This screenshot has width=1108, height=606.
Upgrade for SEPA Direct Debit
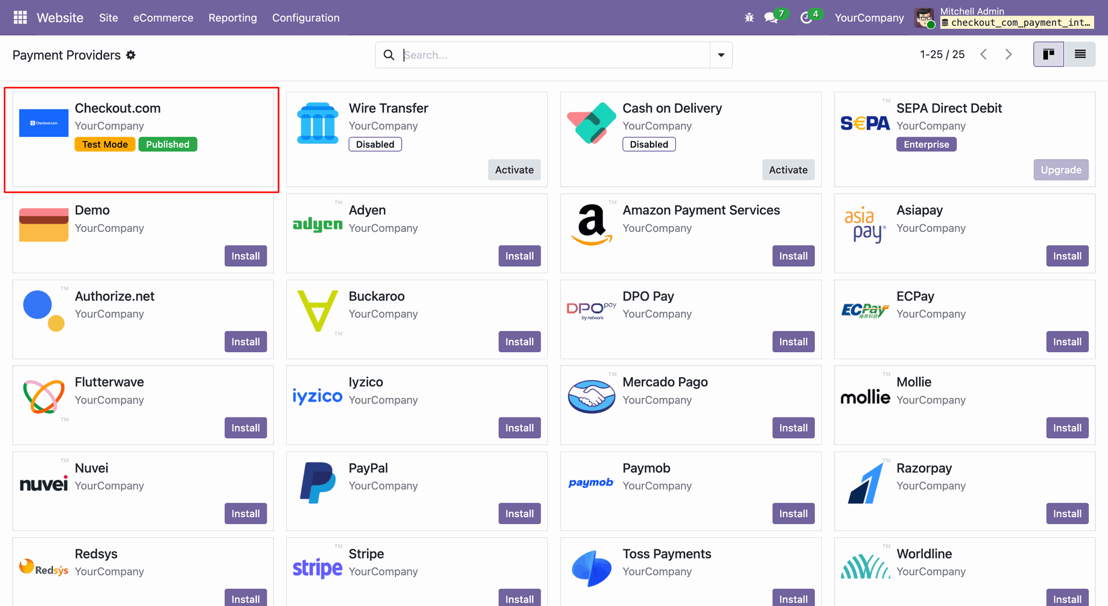(x=1061, y=170)
